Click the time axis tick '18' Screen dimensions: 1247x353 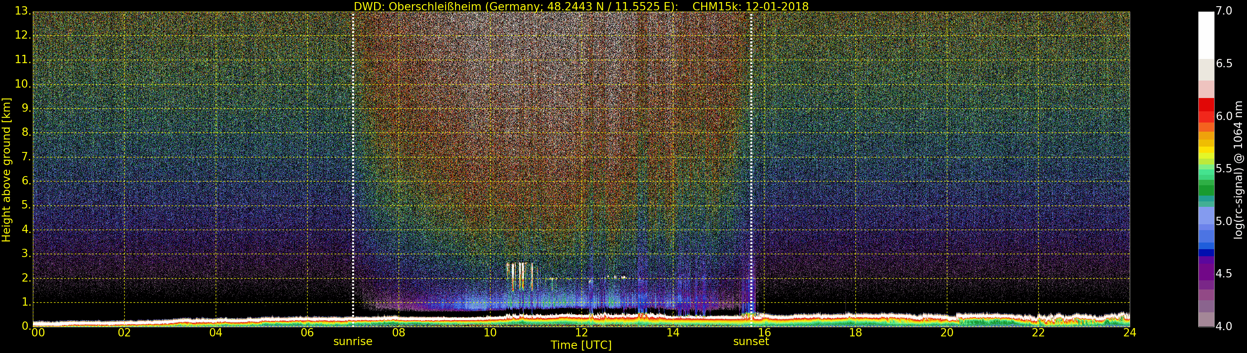click(x=856, y=332)
